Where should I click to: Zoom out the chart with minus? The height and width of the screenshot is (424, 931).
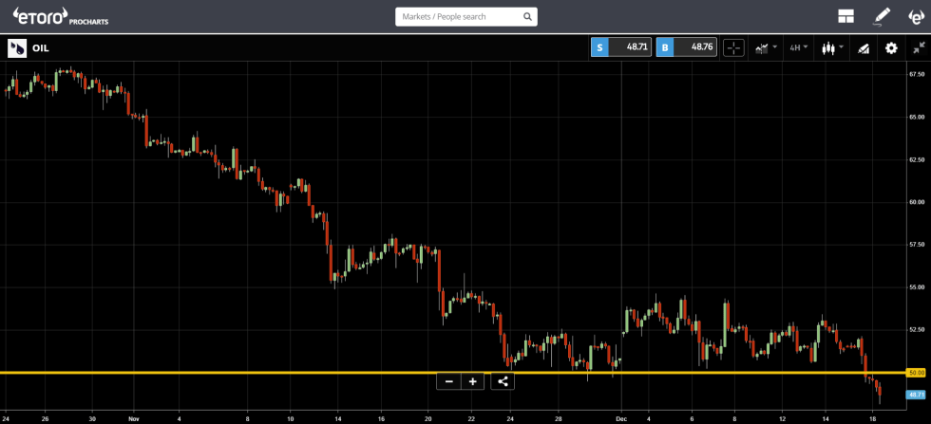448,381
